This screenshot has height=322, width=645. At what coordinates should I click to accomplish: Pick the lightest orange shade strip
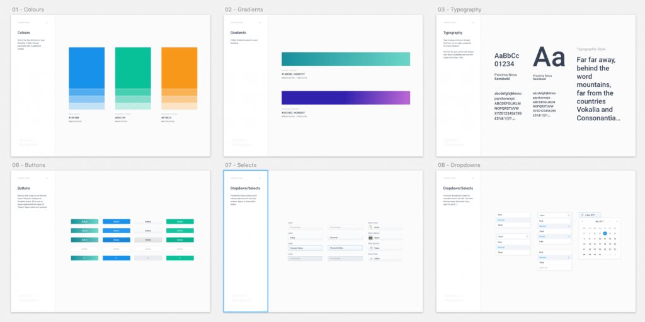coord(180,106)
